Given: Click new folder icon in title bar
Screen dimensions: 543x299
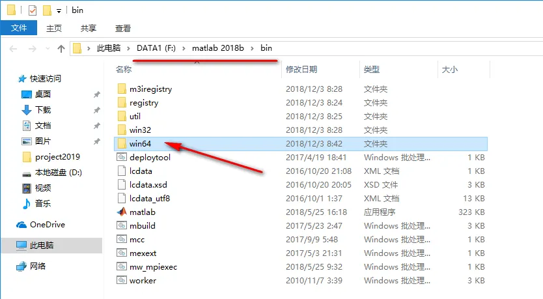Looking at the screenshot, I should 47,10.
